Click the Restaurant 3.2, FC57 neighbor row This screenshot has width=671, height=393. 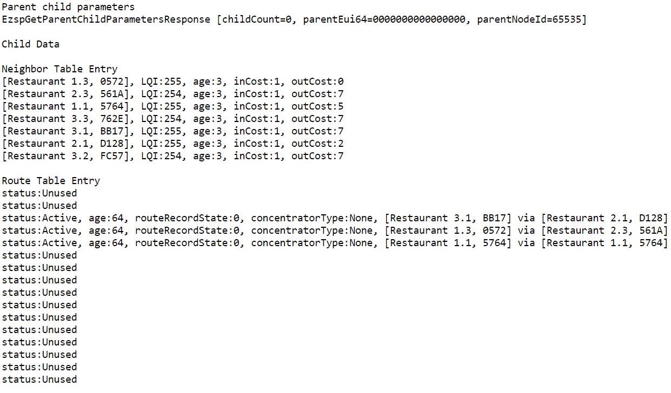click(x=173, y=156)
